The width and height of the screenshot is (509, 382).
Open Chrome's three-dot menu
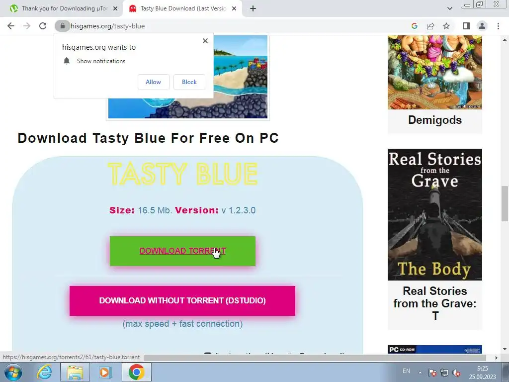498,26
